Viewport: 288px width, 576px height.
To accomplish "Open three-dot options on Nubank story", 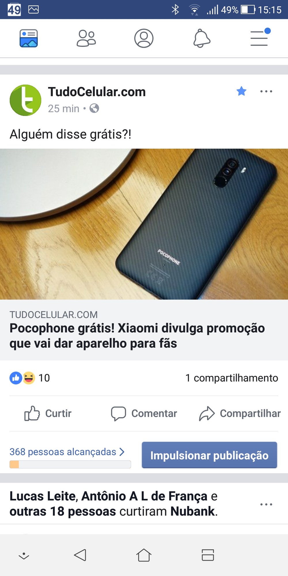I will (266, 505).
